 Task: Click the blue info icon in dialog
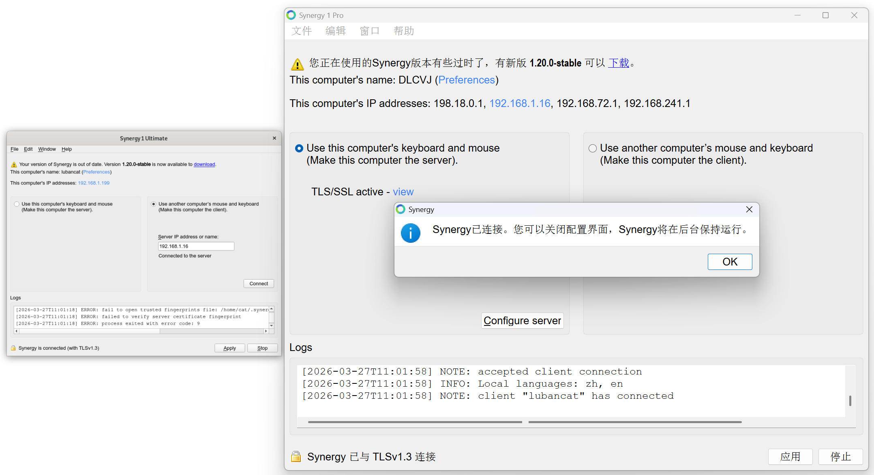[411, 233]
